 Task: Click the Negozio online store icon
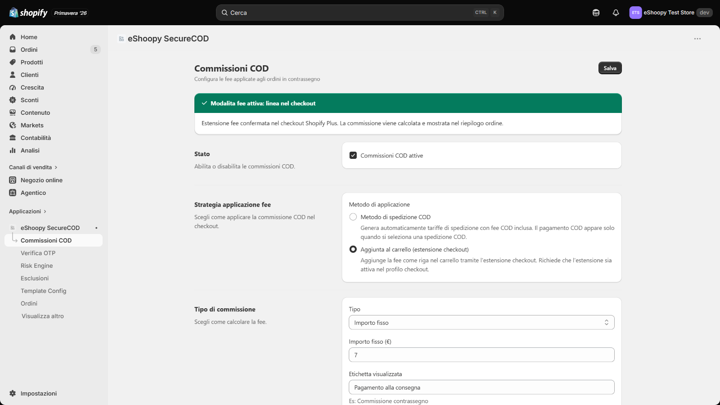click(13, 180)
